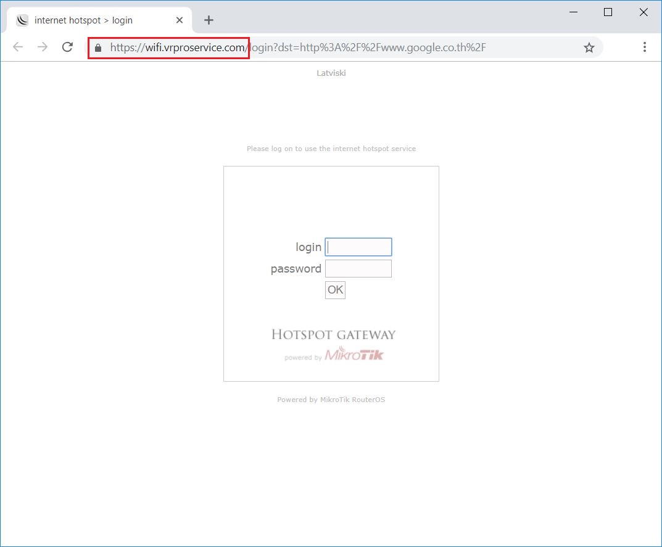Focus the login username field

point(358,247)
